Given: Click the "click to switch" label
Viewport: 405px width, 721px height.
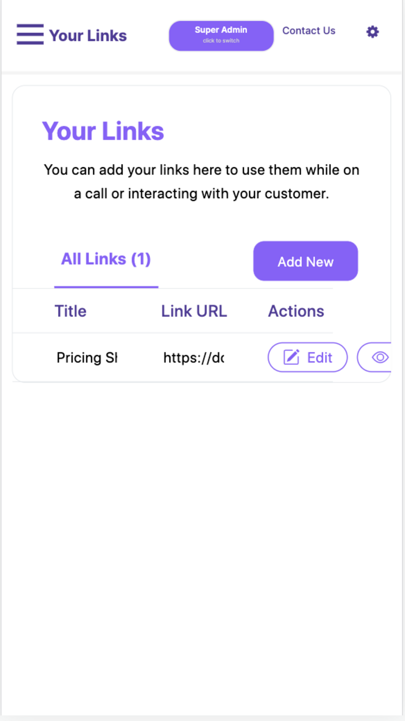Looking at the screenshot, I should tap(221, 41).
